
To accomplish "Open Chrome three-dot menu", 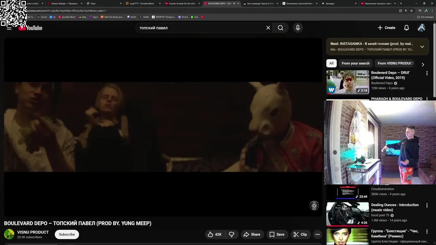I will pyautogui.click(x=432, y=11).
